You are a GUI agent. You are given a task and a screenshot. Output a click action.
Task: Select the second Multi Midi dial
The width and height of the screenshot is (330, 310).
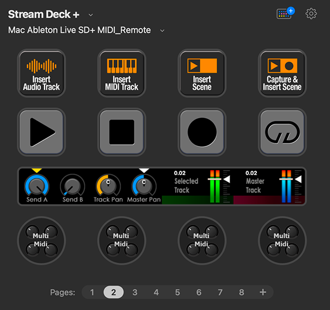122,241
